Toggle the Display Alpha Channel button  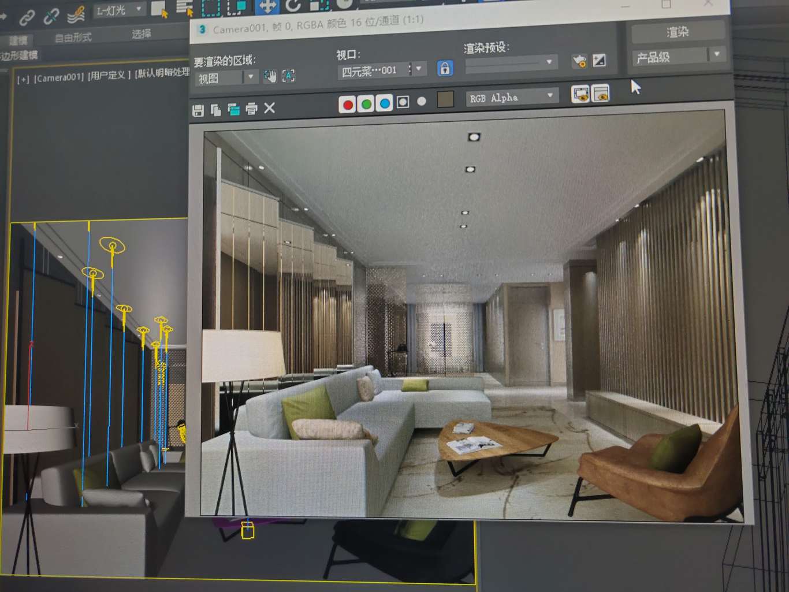(403, 102)
